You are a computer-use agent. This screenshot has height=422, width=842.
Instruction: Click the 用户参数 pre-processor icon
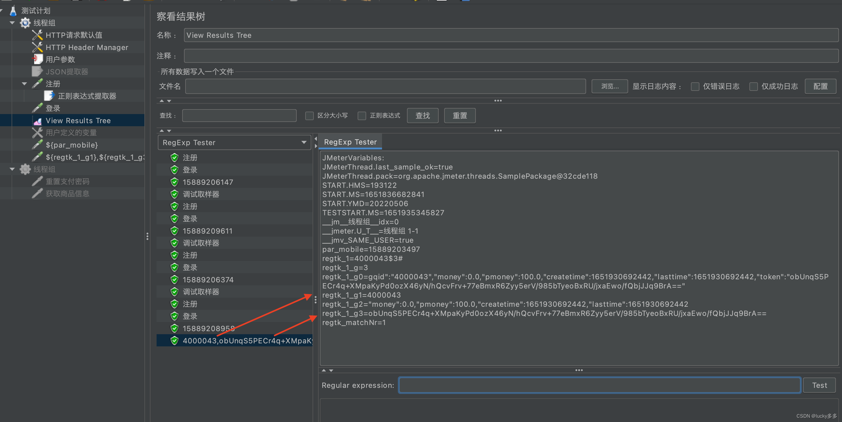(37, 59)
